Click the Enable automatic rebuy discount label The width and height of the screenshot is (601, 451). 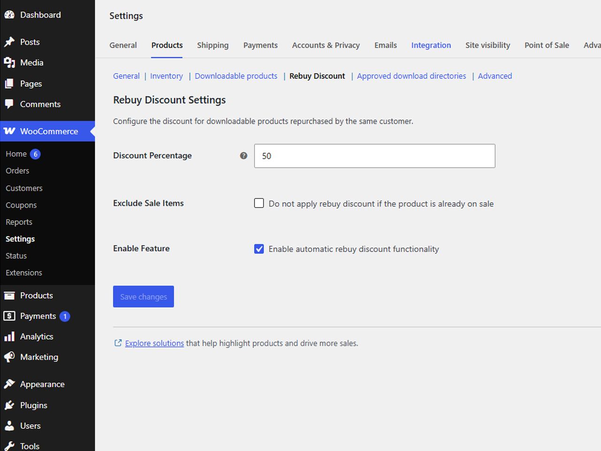354,249
